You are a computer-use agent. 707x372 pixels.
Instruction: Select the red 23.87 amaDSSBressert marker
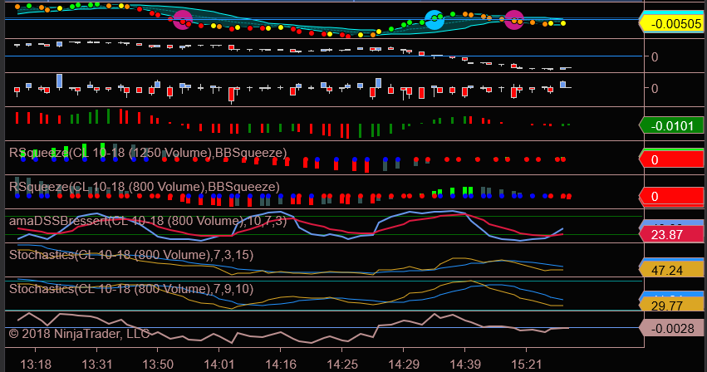click(x=672, y=234)
